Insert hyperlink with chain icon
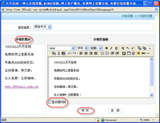Screen dimensions: 160x123 click(x=143, y=53)
